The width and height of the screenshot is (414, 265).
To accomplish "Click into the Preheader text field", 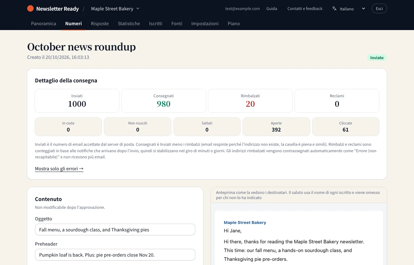I will coord(115,255).
